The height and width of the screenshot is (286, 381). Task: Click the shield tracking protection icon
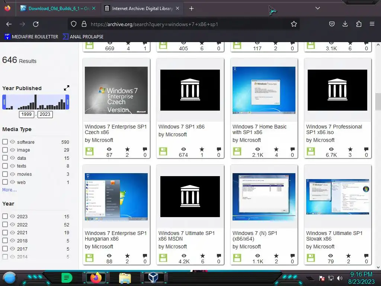pyautogui.click(x=74, y=24)
